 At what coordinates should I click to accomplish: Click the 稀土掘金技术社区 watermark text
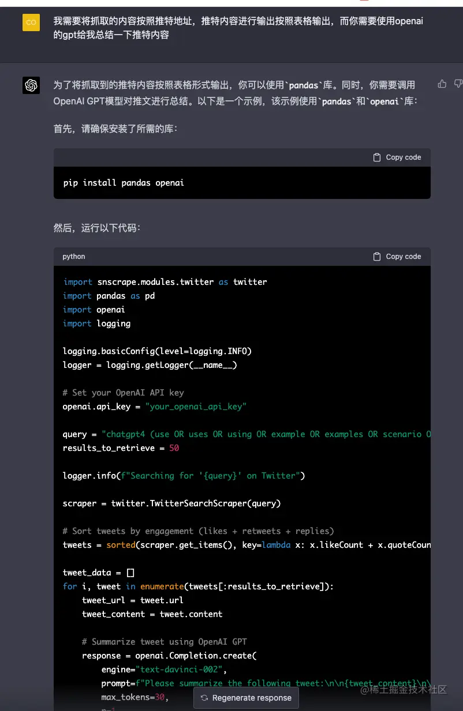coord(404,690)
